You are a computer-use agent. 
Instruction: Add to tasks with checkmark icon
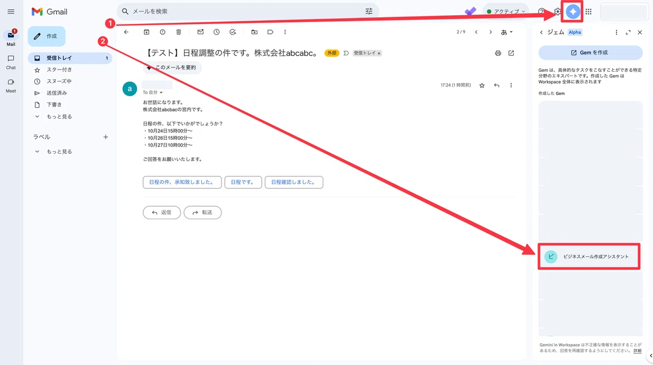[x=233, y=32]
